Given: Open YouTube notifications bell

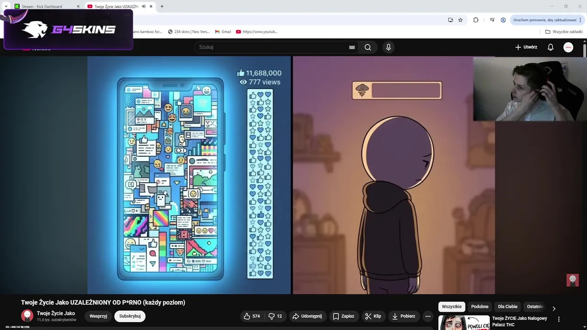Looking at the screenshot, I should point(551,47).
